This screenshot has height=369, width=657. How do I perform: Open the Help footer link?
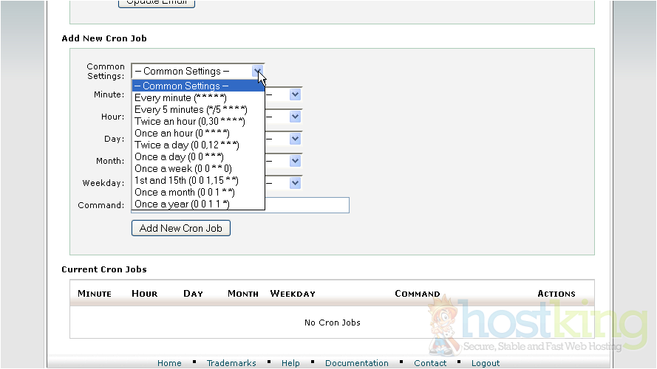pos(290,363)
